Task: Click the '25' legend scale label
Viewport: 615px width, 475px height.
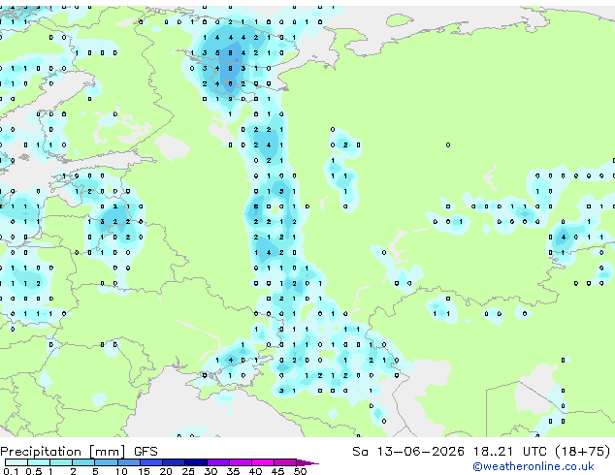Action: [188, 471]
